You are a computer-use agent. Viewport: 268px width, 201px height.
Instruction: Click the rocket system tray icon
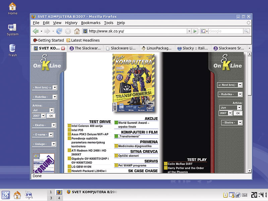238,195
